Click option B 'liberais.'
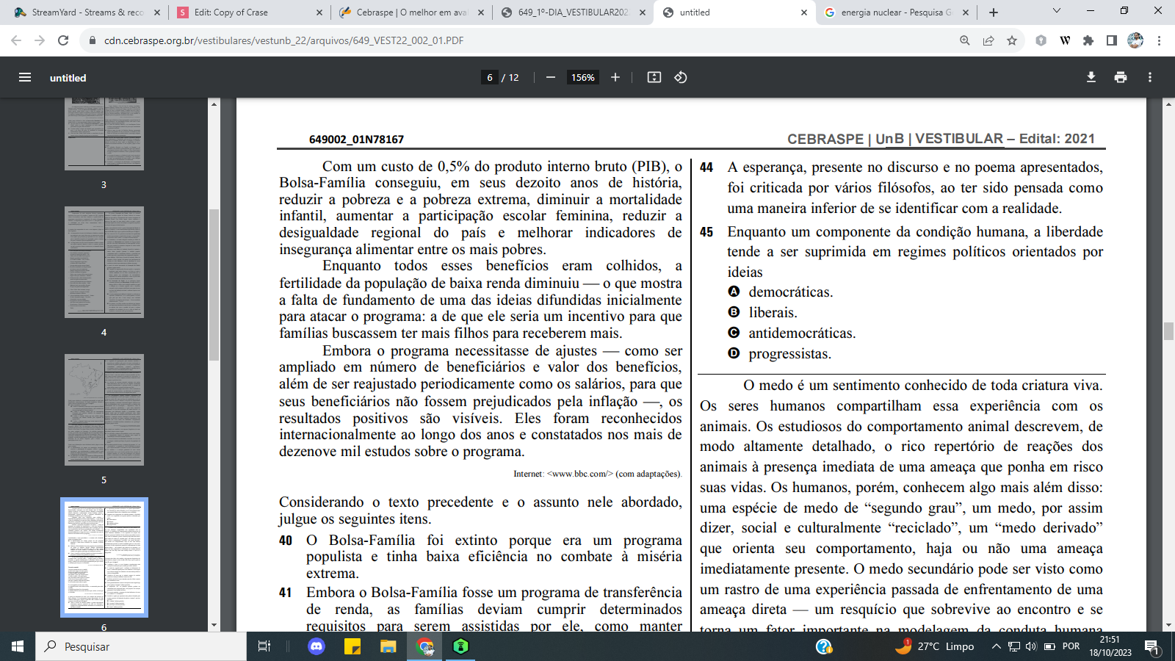 coord(773,312)
